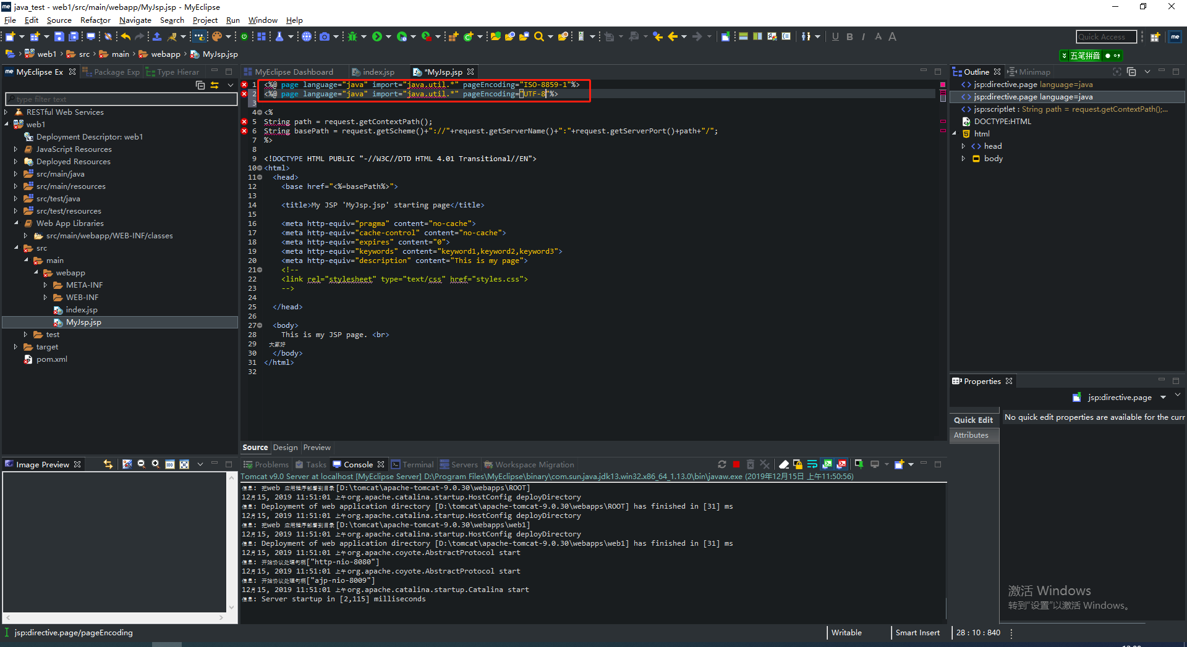1187x647 pixels.
Task: Click the Save All toolbar icon
Action: [x=74, y=37]
